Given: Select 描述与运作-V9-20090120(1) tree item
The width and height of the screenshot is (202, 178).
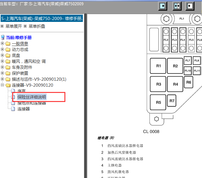Looking at the screenshot, I should point(39,79).
